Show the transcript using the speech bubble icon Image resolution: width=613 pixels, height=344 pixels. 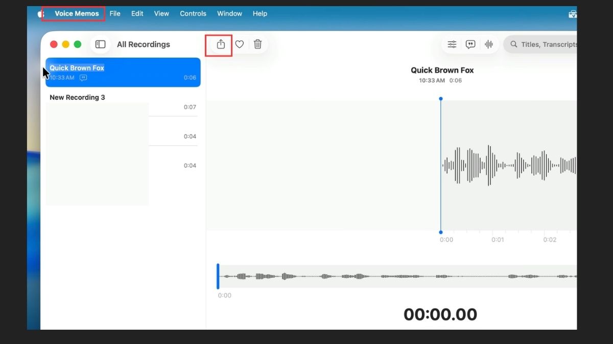(470, 44)
